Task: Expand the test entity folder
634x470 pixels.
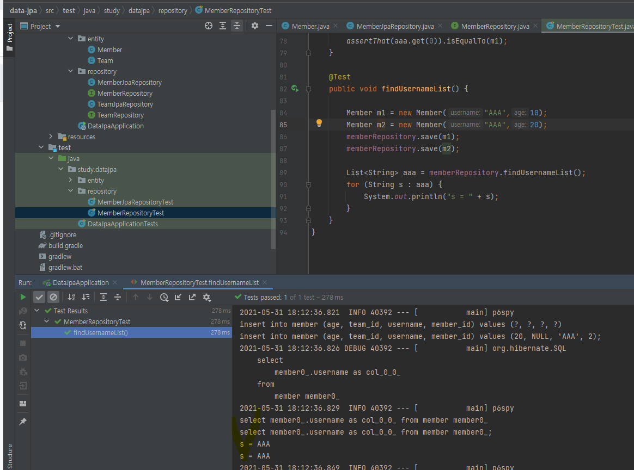Action: [70, 180]
